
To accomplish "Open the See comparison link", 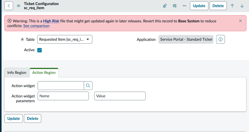I will click(36, 26).
